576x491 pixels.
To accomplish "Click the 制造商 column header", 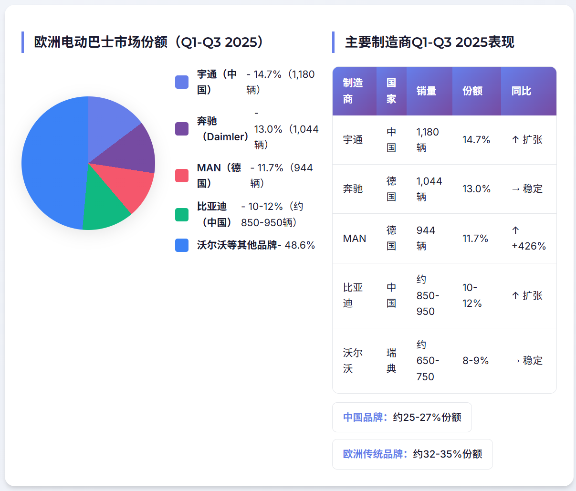I will coord(353,91).
